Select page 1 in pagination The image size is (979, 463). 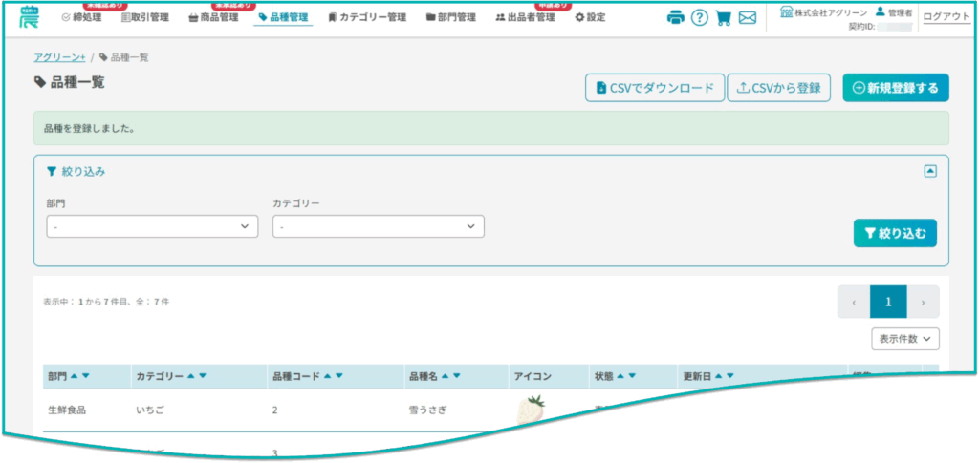(x=887, y=302)
